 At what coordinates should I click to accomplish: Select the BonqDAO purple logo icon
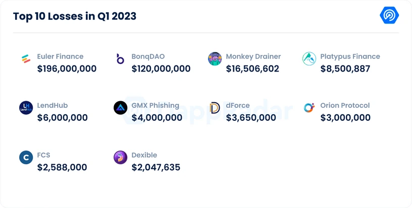pos(120,59)
